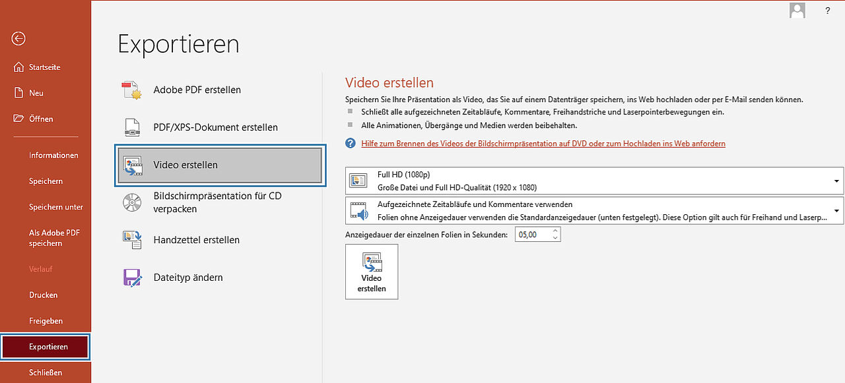Click the 'Alle Animationen, Übergänge' bullet text
The image size is (845, 383).
click(x=469, y=125)
